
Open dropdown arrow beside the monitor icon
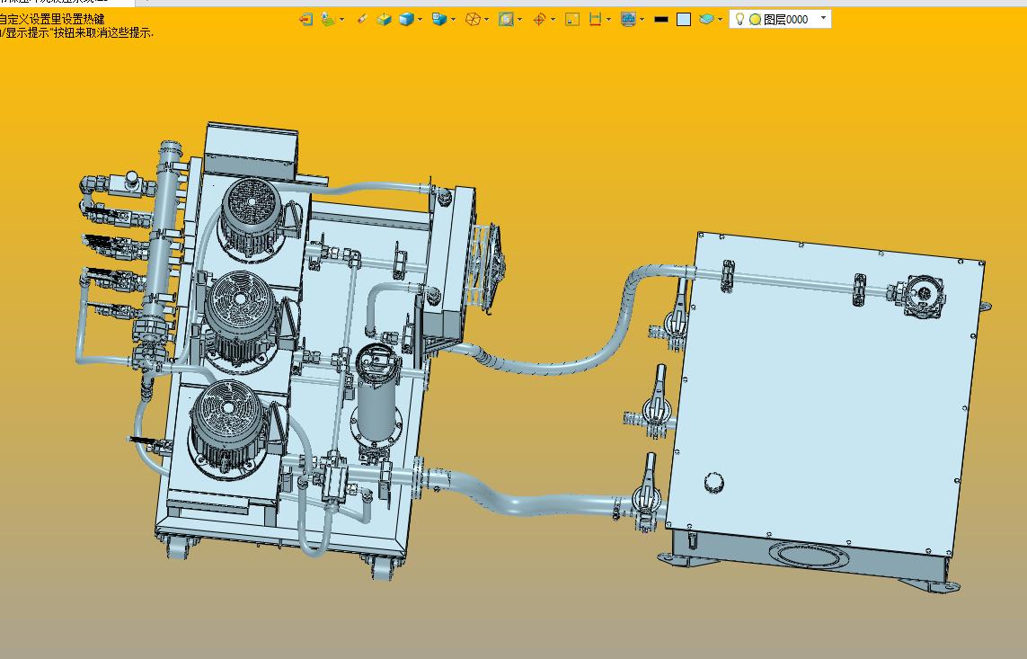point(642,20)
